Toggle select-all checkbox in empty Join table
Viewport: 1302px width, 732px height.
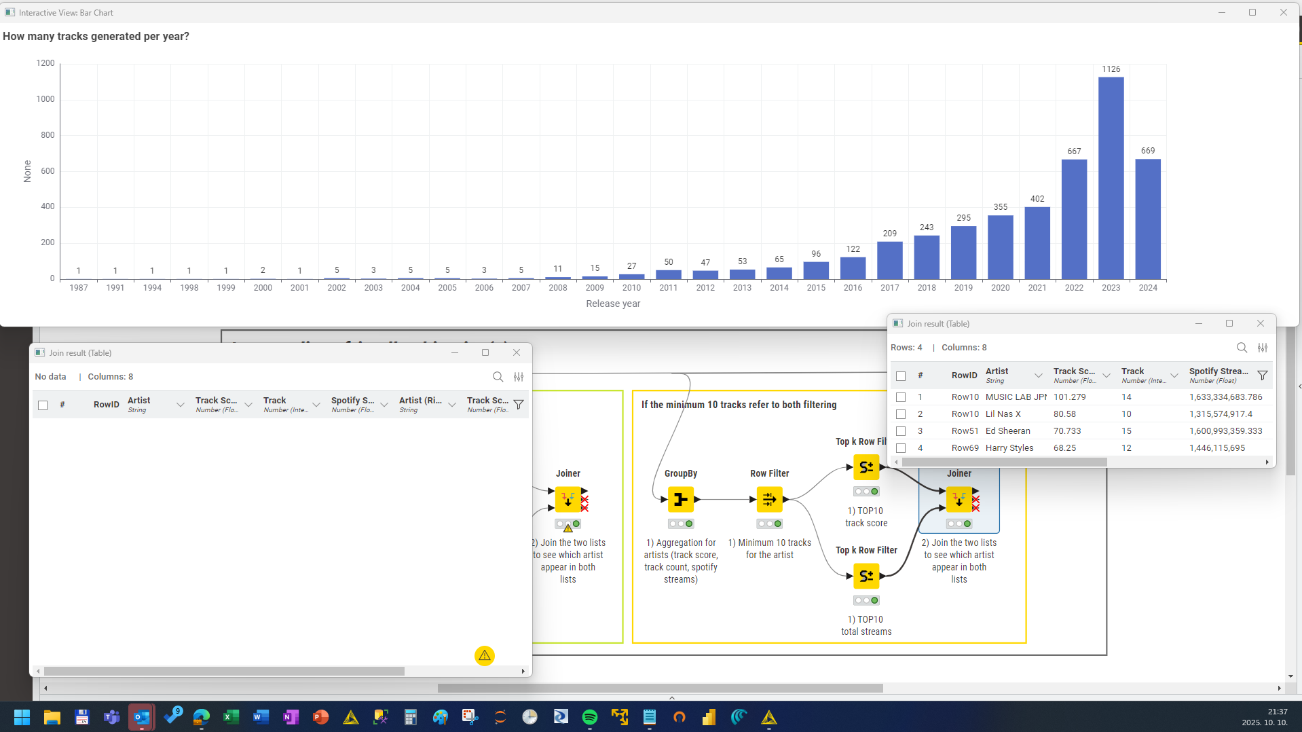[43, 405]
